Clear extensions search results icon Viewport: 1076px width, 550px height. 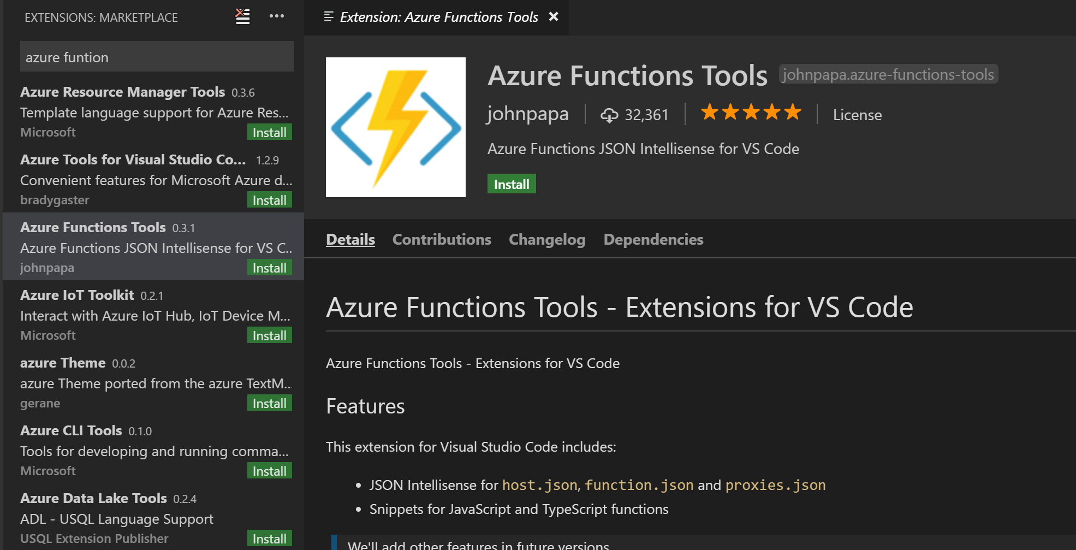tap(242, 16)
